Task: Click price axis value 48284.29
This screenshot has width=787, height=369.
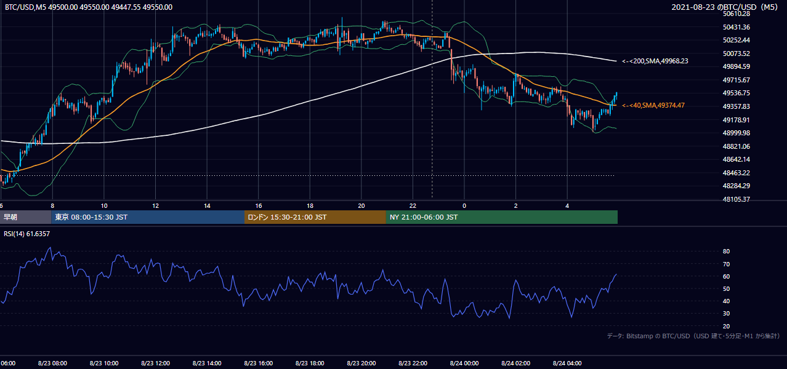Action: click(737, 186)
